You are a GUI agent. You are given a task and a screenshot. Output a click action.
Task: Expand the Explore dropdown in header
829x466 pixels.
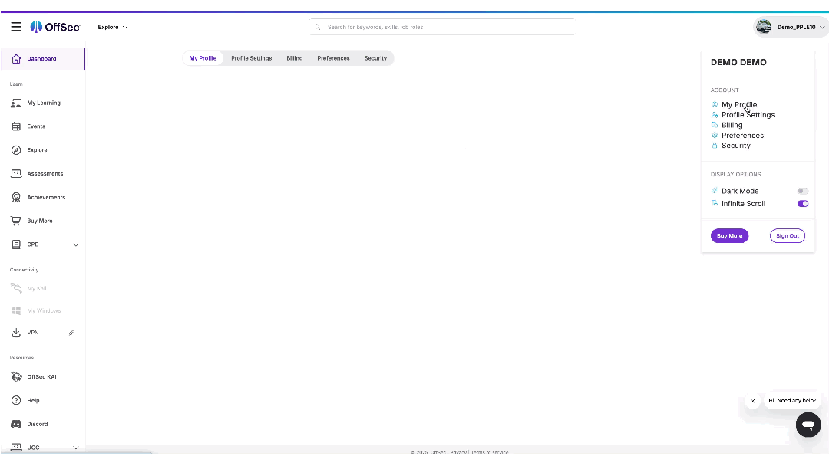[113, 27]
